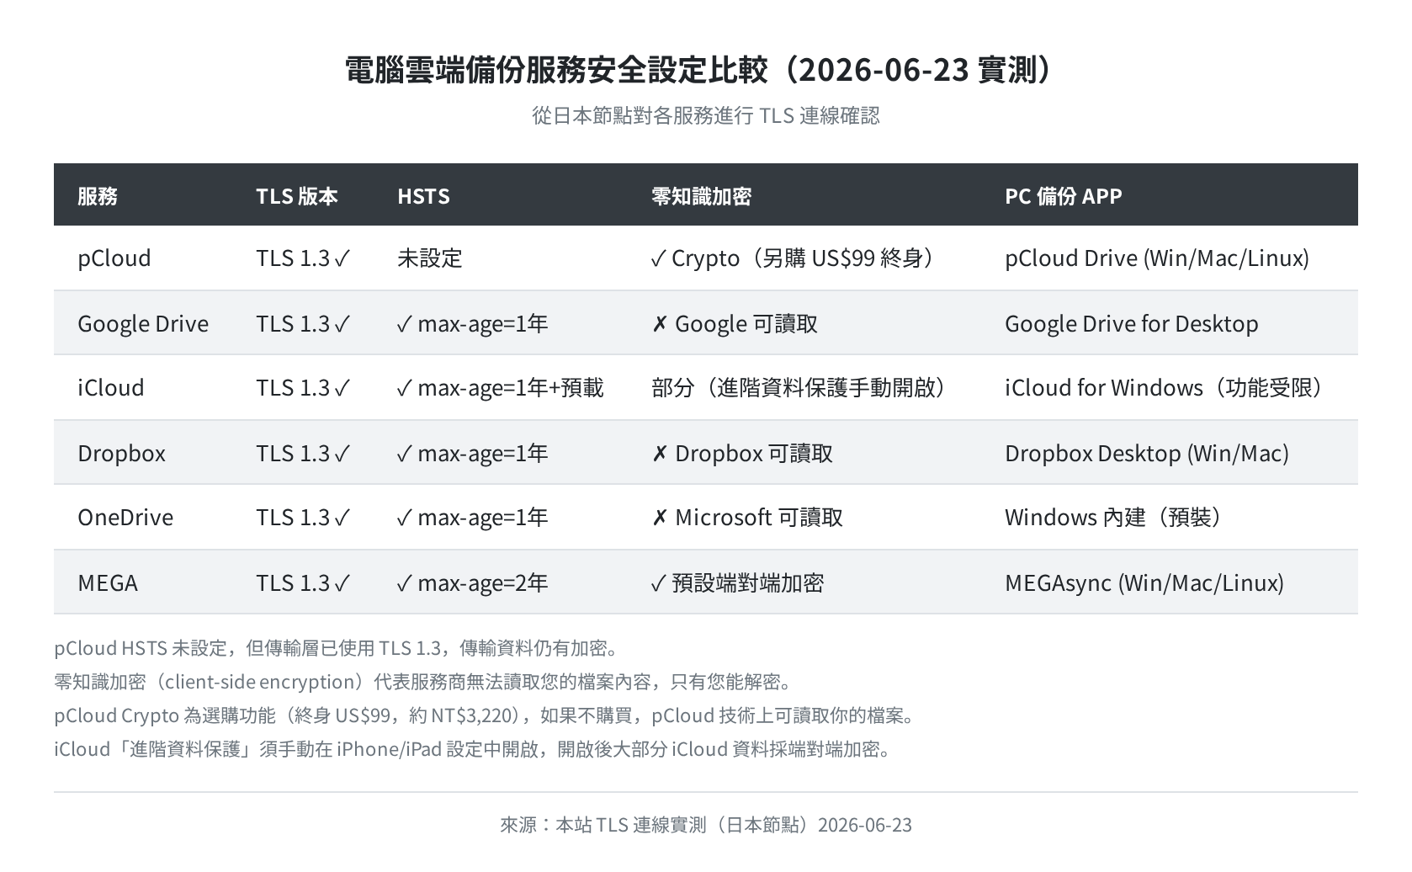Click max-age=1年+預載 HSTS cell for iCloud
The image size is (1412, 872).
coord(500,387)
